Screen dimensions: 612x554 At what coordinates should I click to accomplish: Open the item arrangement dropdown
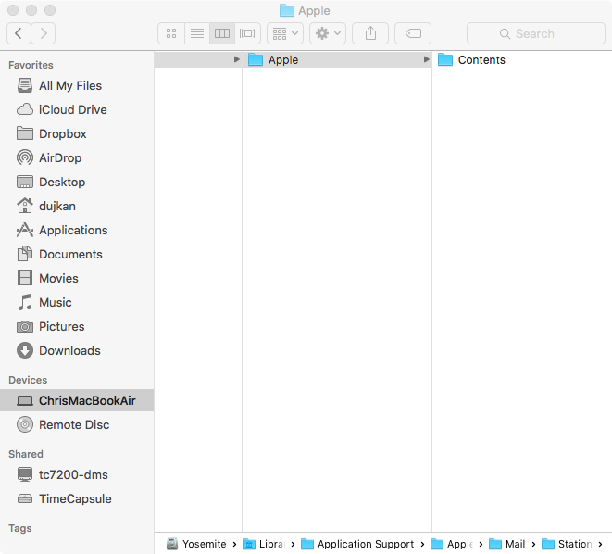(x=285, y=33)
